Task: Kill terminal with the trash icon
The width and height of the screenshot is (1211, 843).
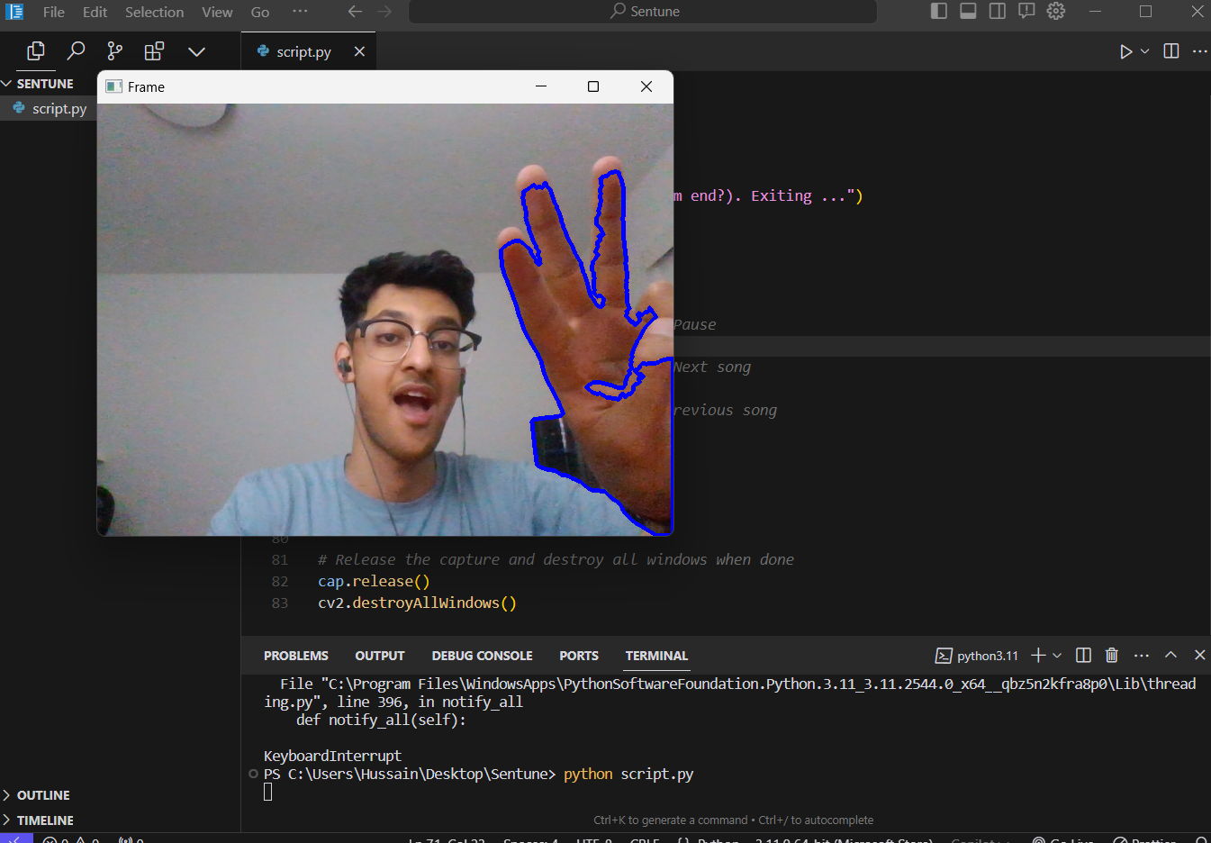Action: 1112,655
